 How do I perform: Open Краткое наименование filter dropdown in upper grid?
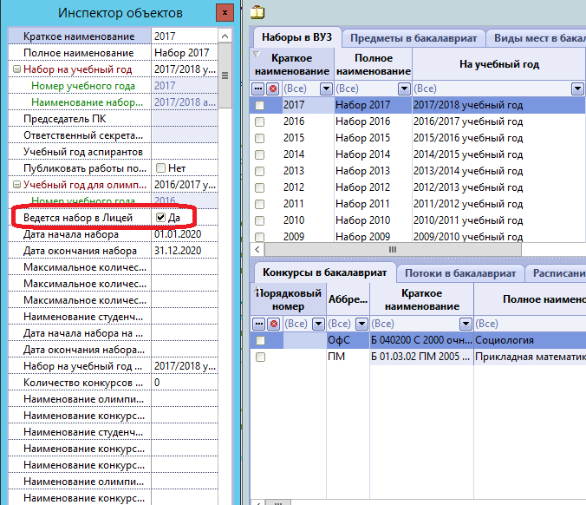[326, 89]
